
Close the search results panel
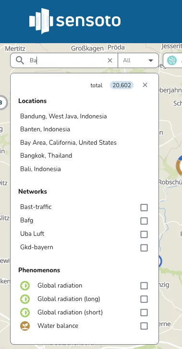(145, 85)
